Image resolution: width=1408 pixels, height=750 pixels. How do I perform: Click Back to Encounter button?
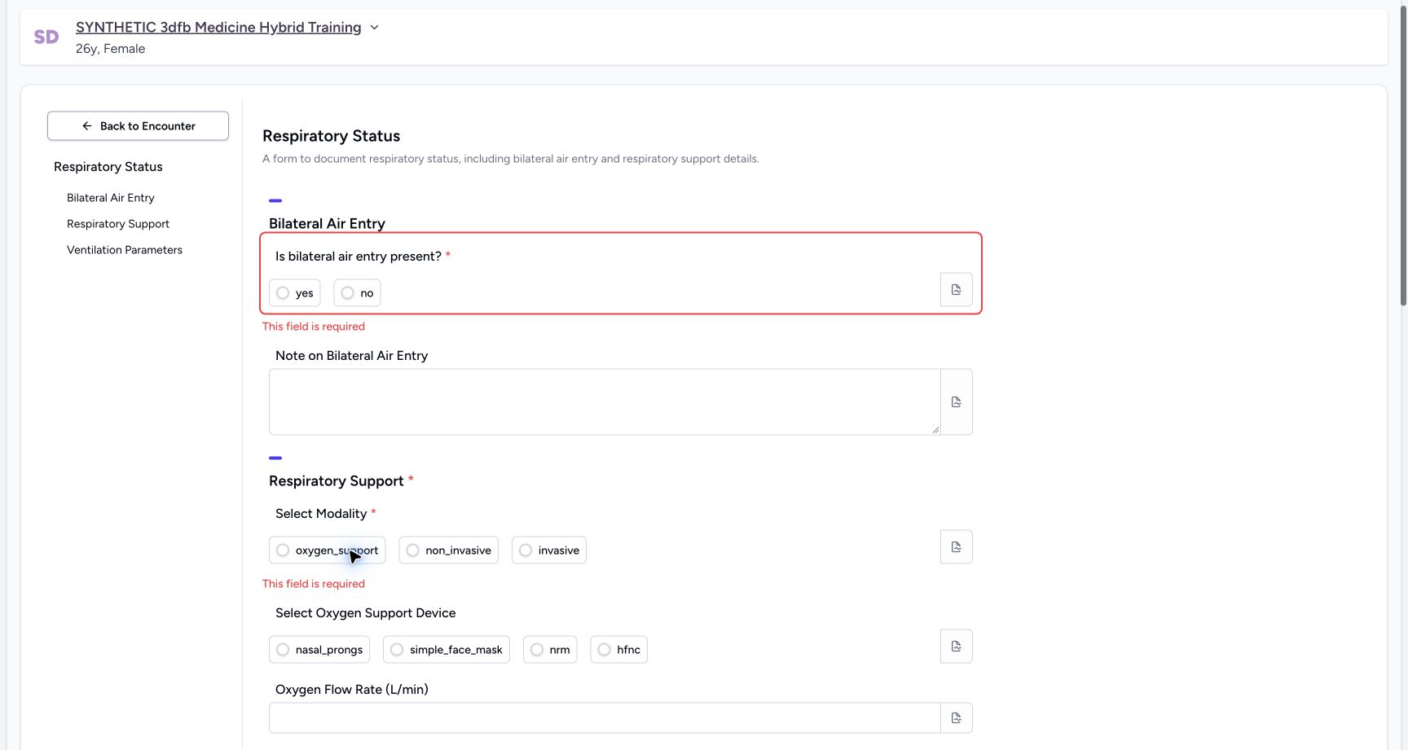(138, 126)
